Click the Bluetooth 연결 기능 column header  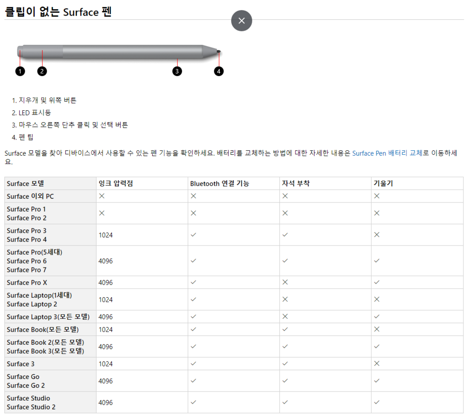[219, 183]
